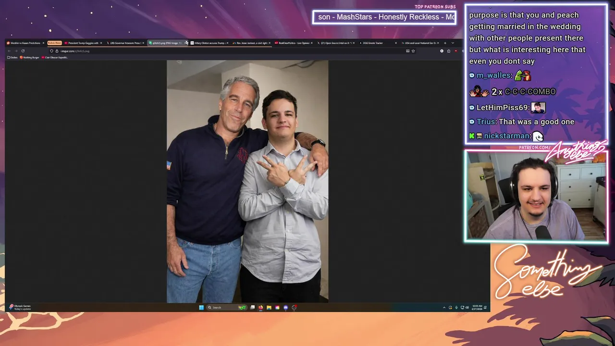Click LetHimPiss69 username in chat
Screen dimensions: 615x346
[503, 108]
